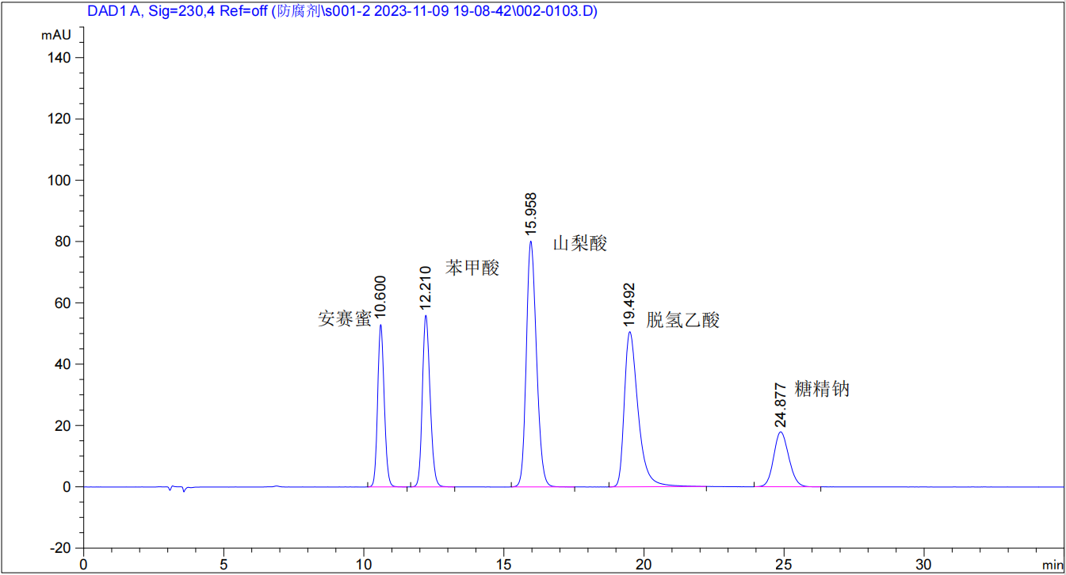Click the 10.600 retention time label
This screenshot has width=1066, height=575.
tap(380, 297)
